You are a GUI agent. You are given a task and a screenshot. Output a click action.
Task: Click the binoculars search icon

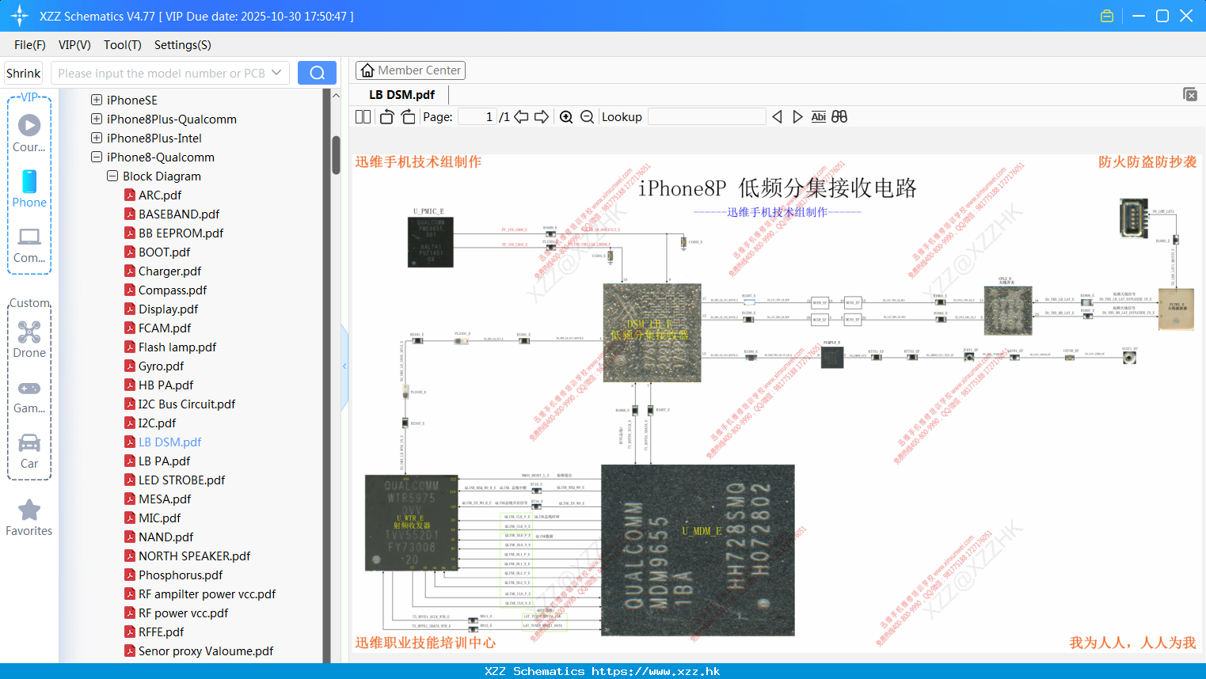point(839,117)
